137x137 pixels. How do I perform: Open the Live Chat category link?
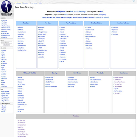click(4, 77)
